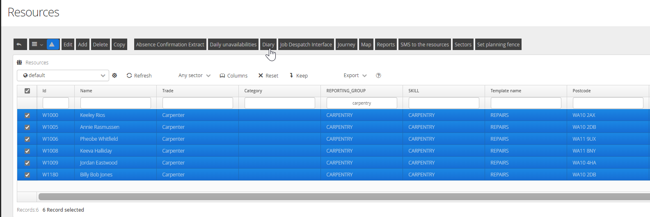Open Absence Confirmation Extract
This screenshot has height=217, width=650.
(x=170, y=44)
